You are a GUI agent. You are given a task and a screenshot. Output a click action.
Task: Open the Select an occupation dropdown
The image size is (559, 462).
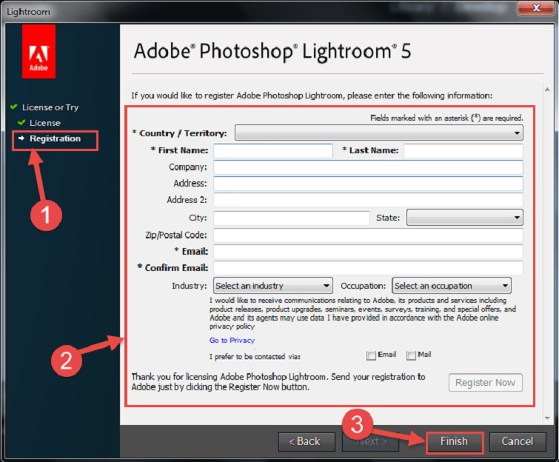[451, 286]
